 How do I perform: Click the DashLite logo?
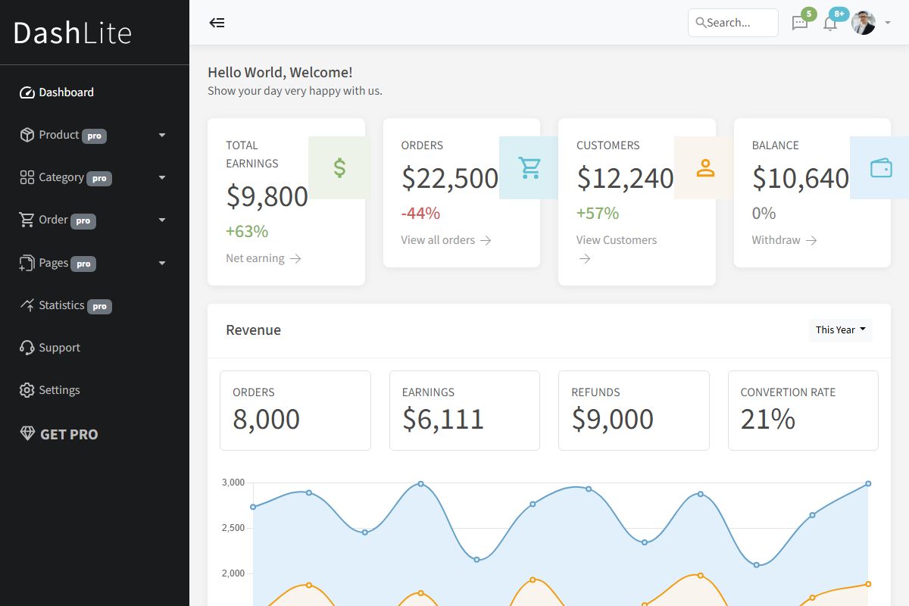click(x=73, y=33)
